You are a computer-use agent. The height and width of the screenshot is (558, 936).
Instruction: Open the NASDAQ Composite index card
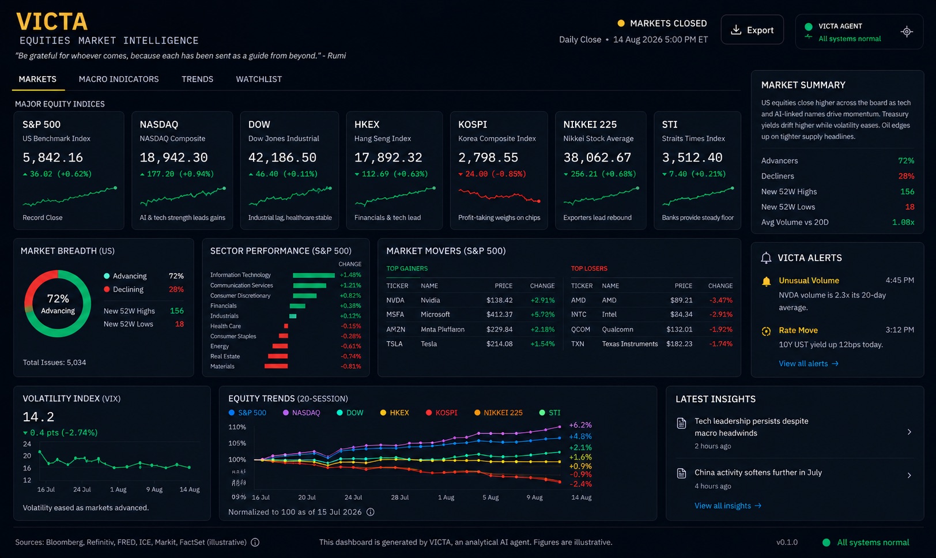[182, 171]
